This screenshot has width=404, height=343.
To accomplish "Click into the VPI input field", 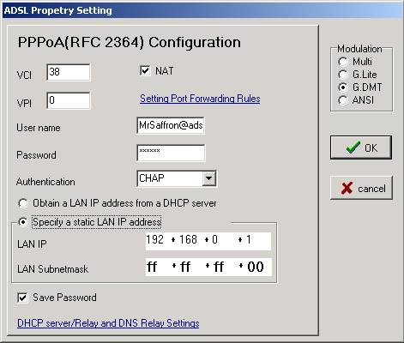I will click(69, 100).
